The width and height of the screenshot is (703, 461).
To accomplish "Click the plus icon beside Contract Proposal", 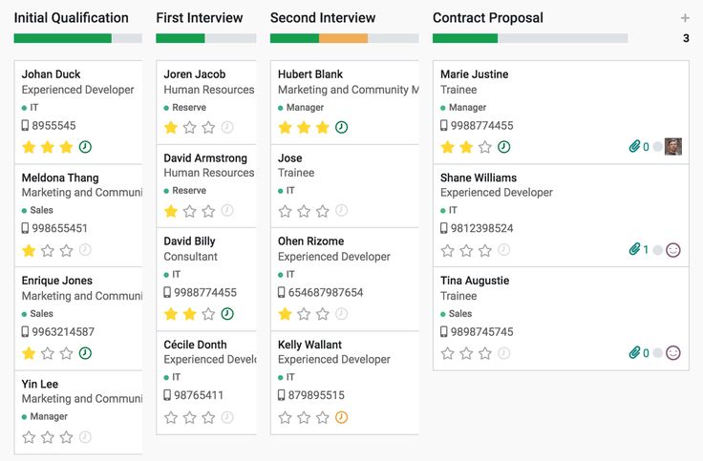I will point(685,18).
